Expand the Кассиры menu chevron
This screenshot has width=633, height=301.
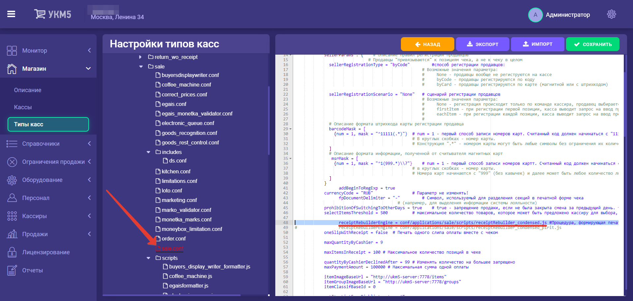tap(89, 216)
